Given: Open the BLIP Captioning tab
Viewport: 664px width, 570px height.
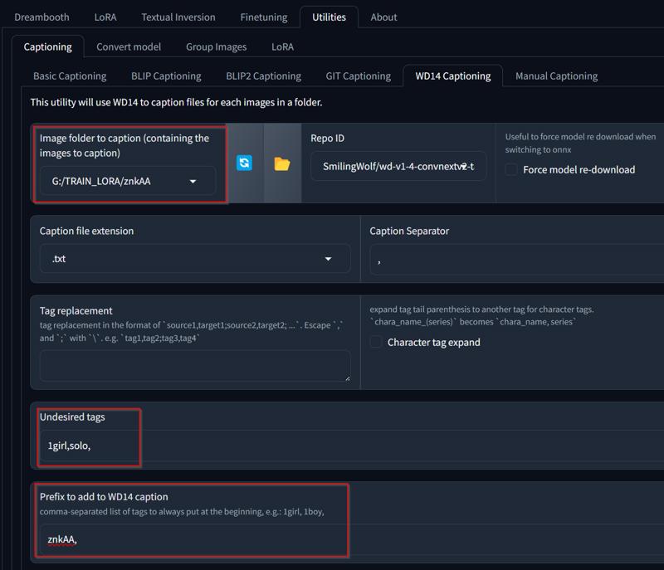Looking at the screenshot, I should [166, 76].
